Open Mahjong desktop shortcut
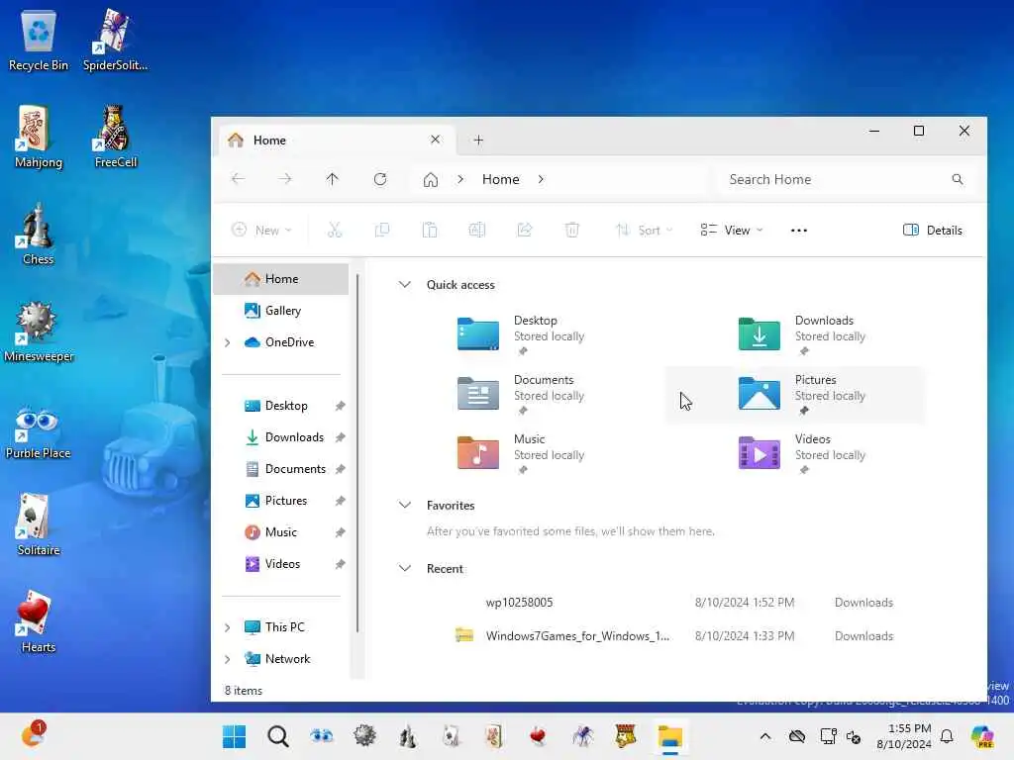This screenshot has width=1014, height=760. coord(39,137)
